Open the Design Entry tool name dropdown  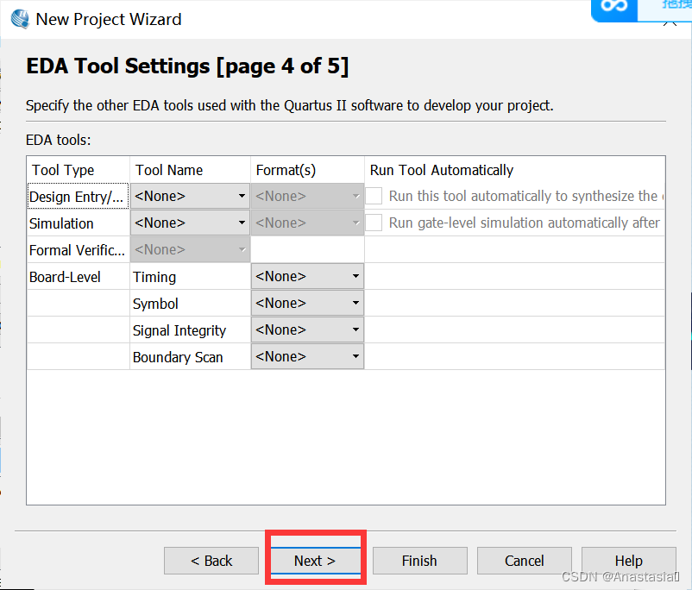click(x=190, y=196)
